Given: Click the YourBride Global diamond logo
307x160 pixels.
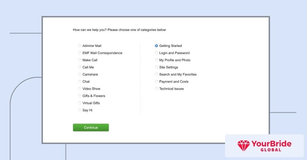Looking at the screenshot, I should pyautogui.click(x=244, y=146).
